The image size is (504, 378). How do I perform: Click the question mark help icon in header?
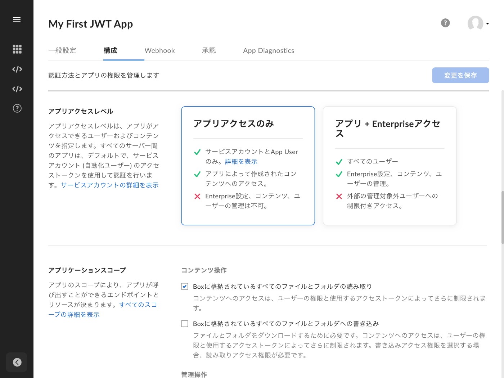pos(445,23)
